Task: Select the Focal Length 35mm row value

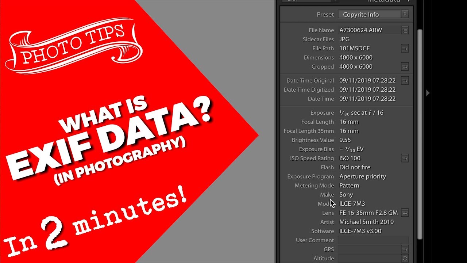Action: (349, 131)
